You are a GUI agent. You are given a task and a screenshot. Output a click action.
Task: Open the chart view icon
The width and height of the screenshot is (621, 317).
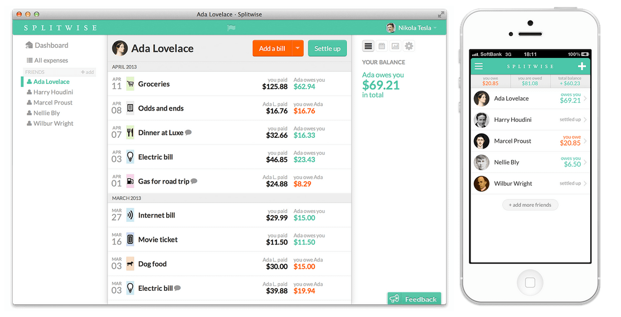coord(395,46)
